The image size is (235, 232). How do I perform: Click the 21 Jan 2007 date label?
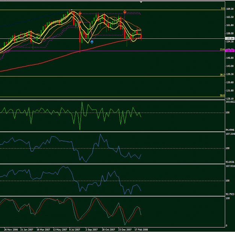[x=27, y=230]
